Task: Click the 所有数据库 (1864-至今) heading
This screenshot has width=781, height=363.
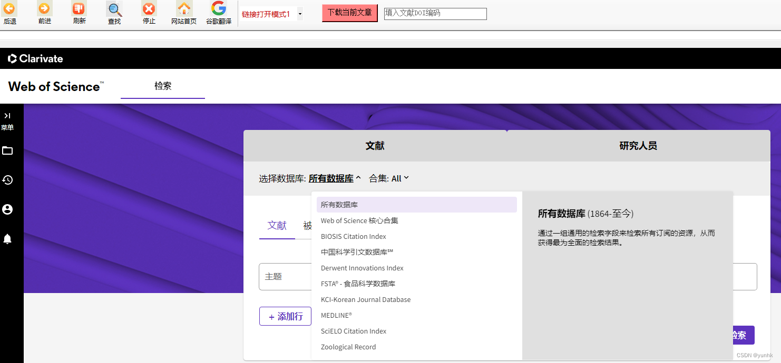Action: pos(585,214)
